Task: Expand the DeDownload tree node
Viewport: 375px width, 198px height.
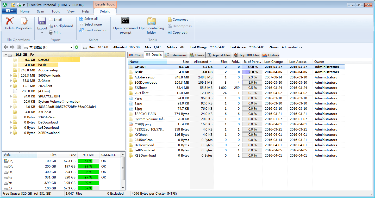Action: click(x=11, y=122)
